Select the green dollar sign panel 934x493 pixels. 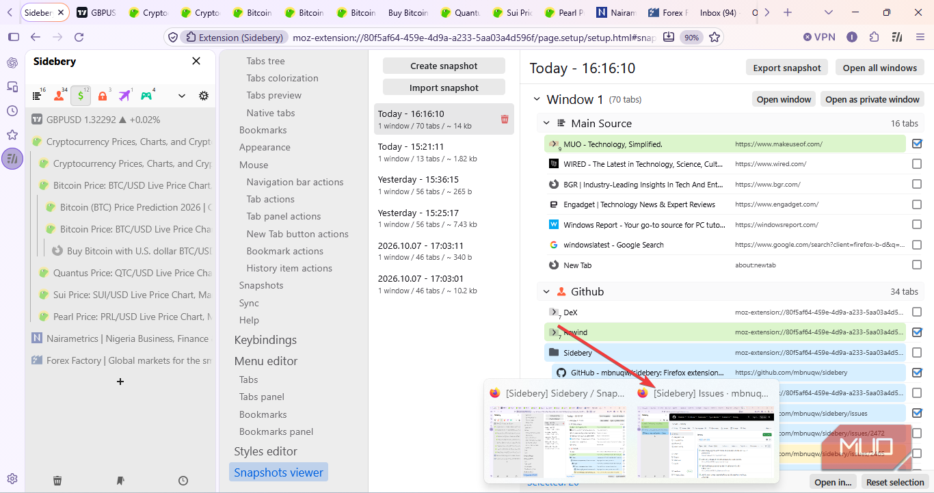tap(81, 96)
